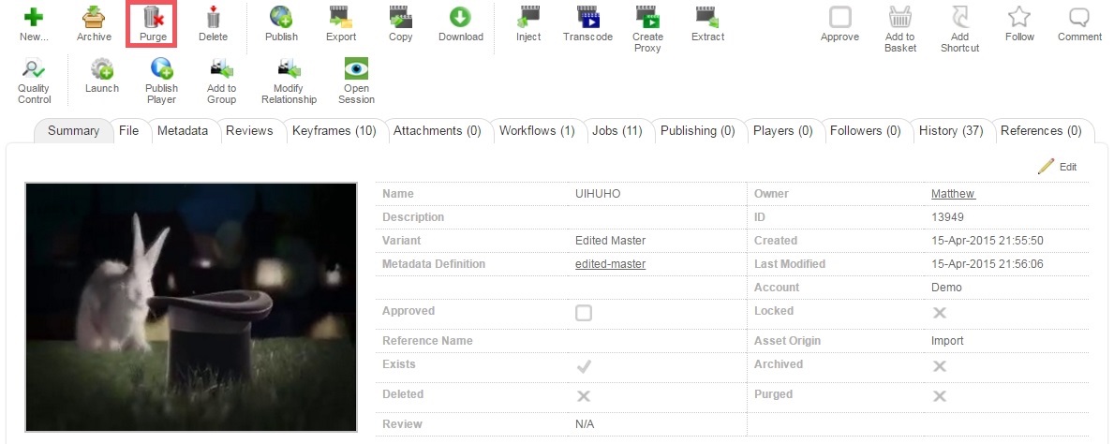Click the Inject toolbar icon
The height and width of the screenshot is (444, 1114).
528,19
